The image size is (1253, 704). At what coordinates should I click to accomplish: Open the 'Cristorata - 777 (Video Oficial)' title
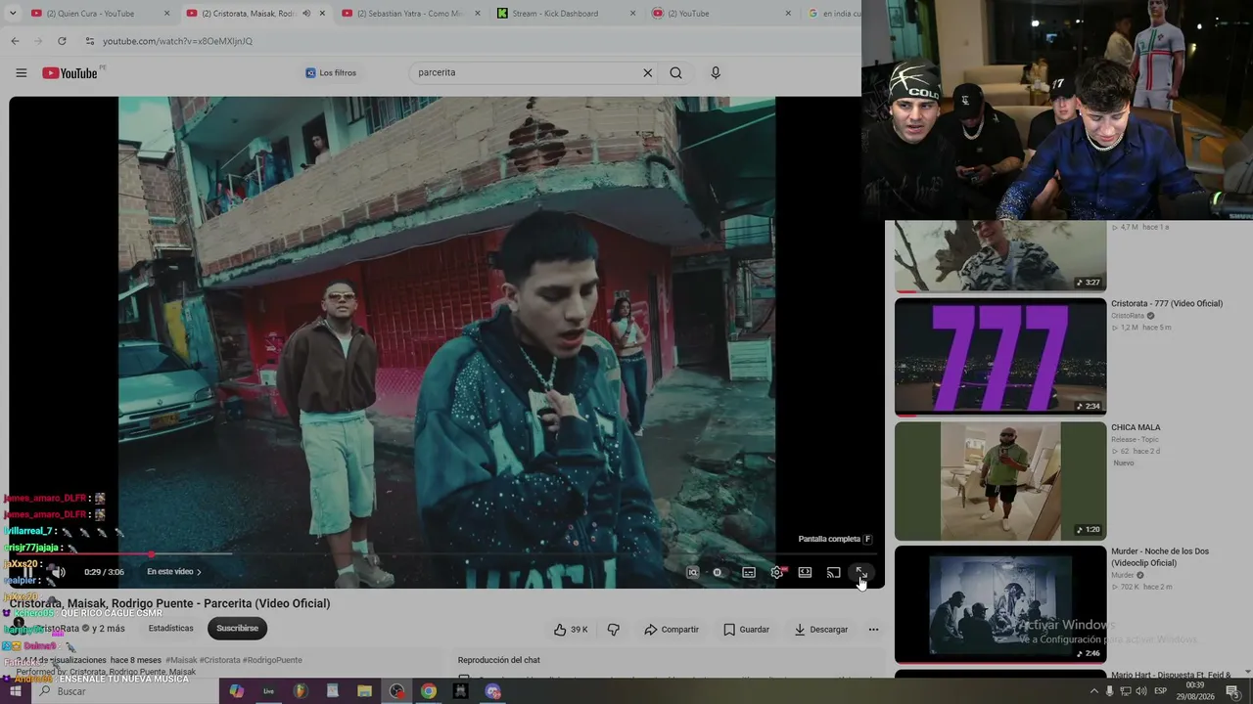click(1167, 303)
